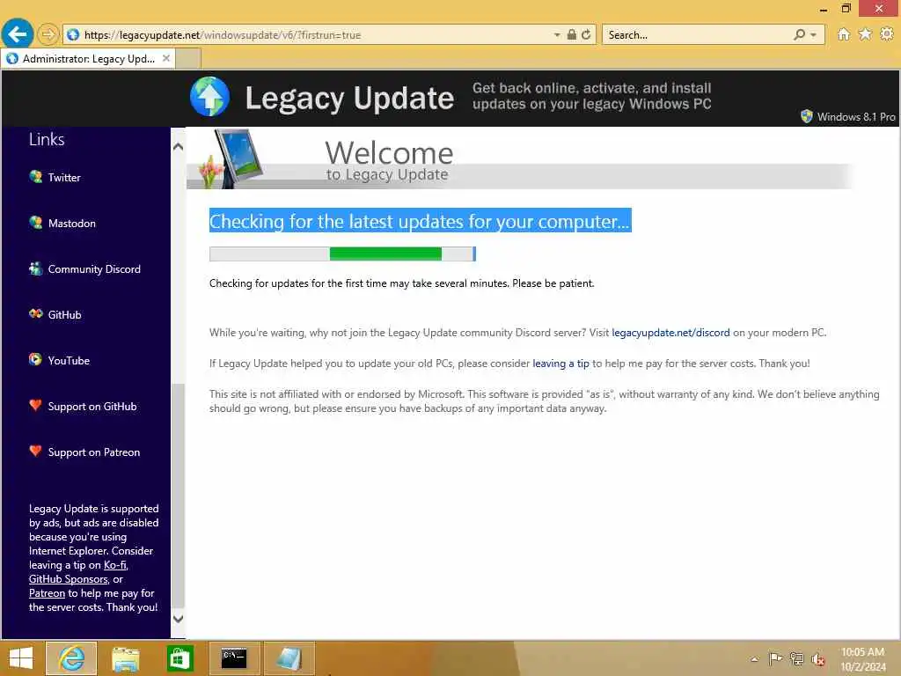This screenshot has height=676, width=901.
Task: Open the Twitter link
Action: point(64,178)
